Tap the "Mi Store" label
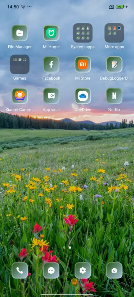Screen dimensions: 134x297 point(83,78)
